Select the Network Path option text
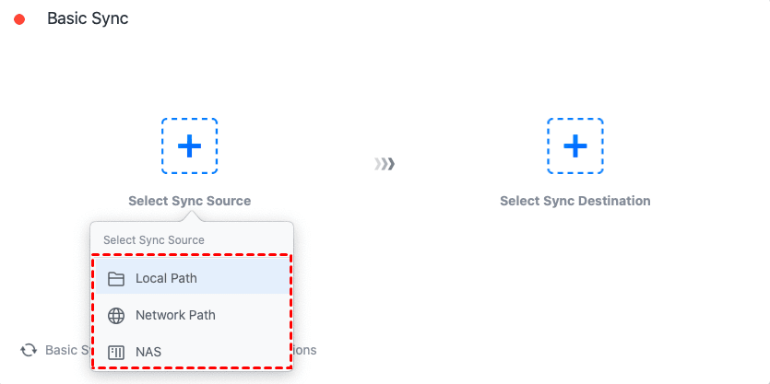Viewport: 770px width, 384px height. 175,315
